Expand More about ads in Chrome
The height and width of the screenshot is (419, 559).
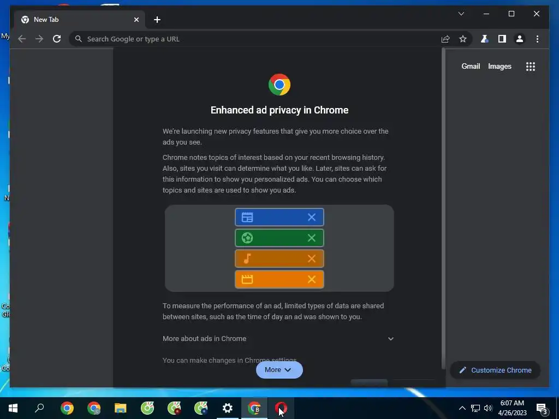(278, 338)
